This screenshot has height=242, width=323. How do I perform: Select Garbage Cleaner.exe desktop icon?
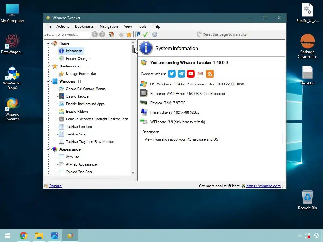coord(307,47)
